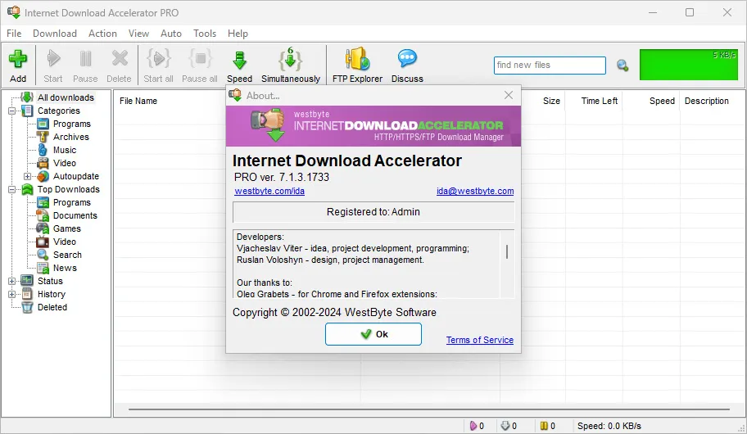Open the Help menu
Viewport: 747px width, 434px height.
click(238, 34)
